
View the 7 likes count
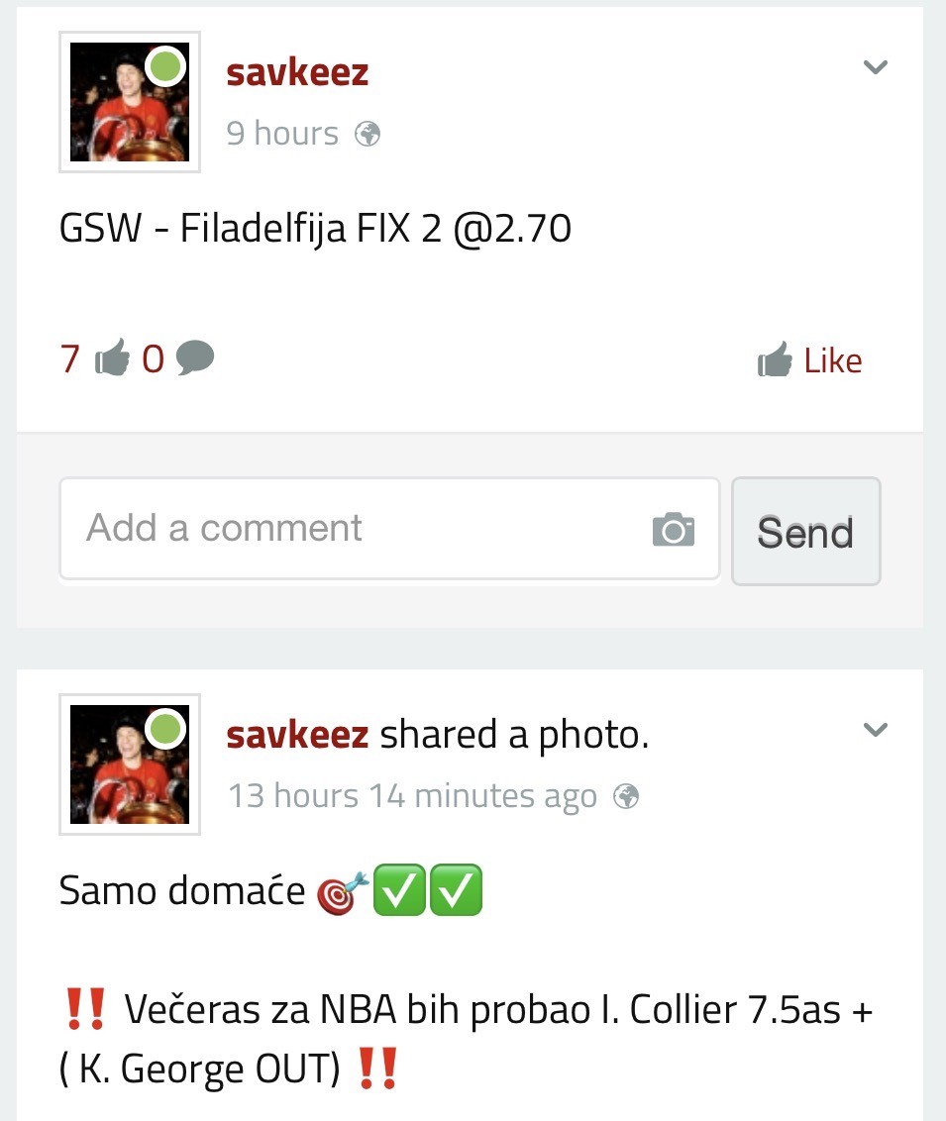click(70, 358)
